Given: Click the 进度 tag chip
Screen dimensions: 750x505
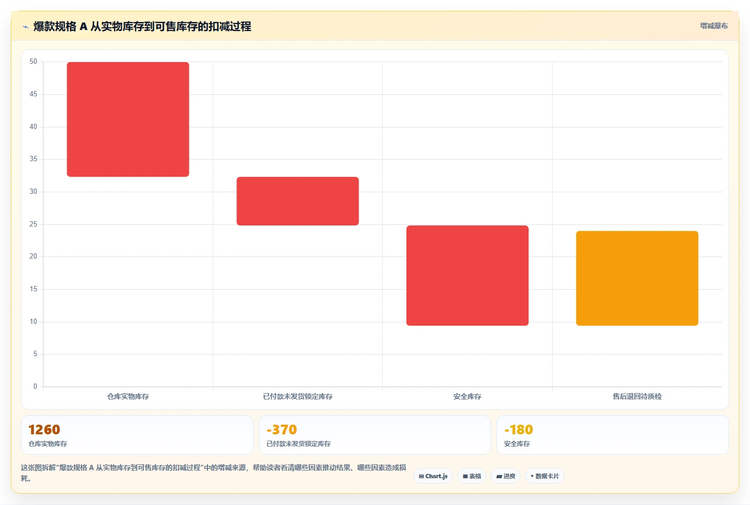Looking at the screenshot, I should pyautogui.click(x=506, y=476).
